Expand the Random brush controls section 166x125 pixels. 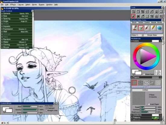pos(2,39)
